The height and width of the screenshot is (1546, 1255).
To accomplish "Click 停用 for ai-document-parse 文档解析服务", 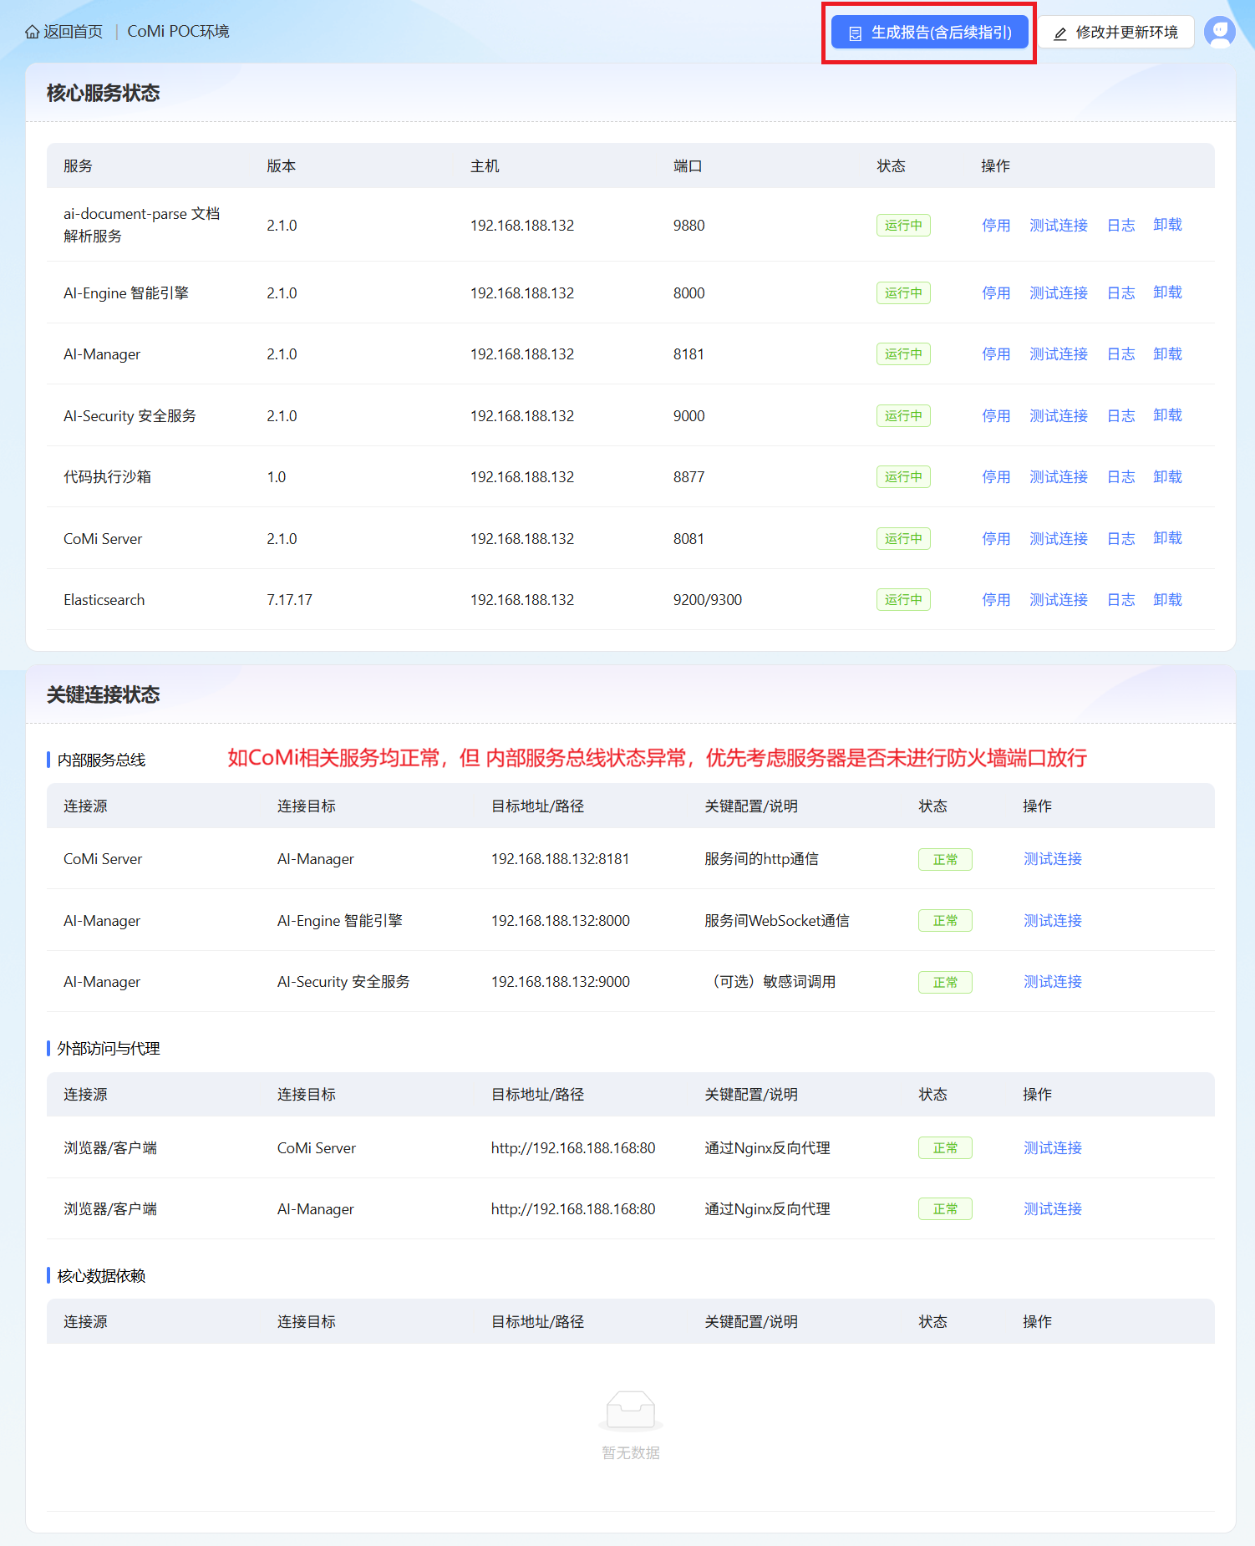I will [996, 226].
